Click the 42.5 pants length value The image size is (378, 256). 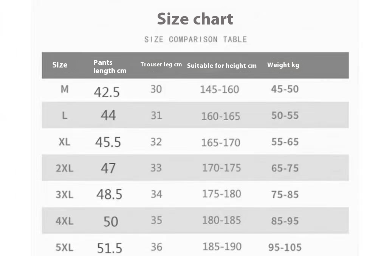(x=107, y=92)
